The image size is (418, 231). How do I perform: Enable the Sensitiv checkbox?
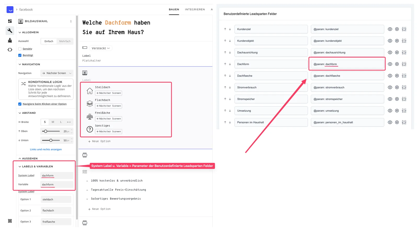(x=20, y=49)
